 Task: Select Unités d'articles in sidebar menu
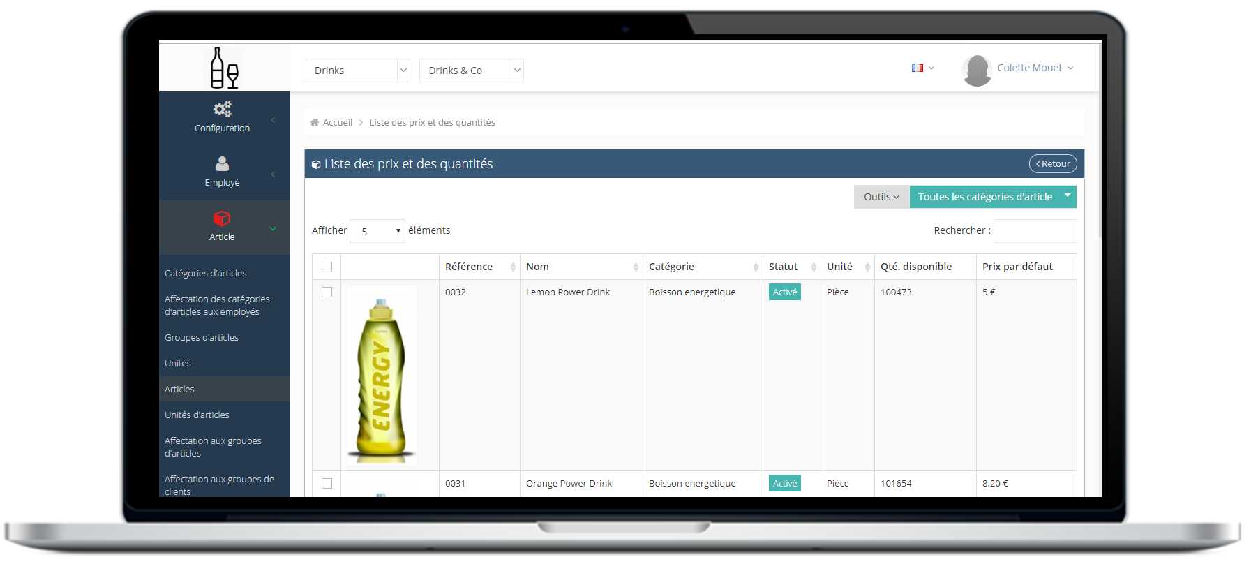pyautogui.click(x=197, y=415)
